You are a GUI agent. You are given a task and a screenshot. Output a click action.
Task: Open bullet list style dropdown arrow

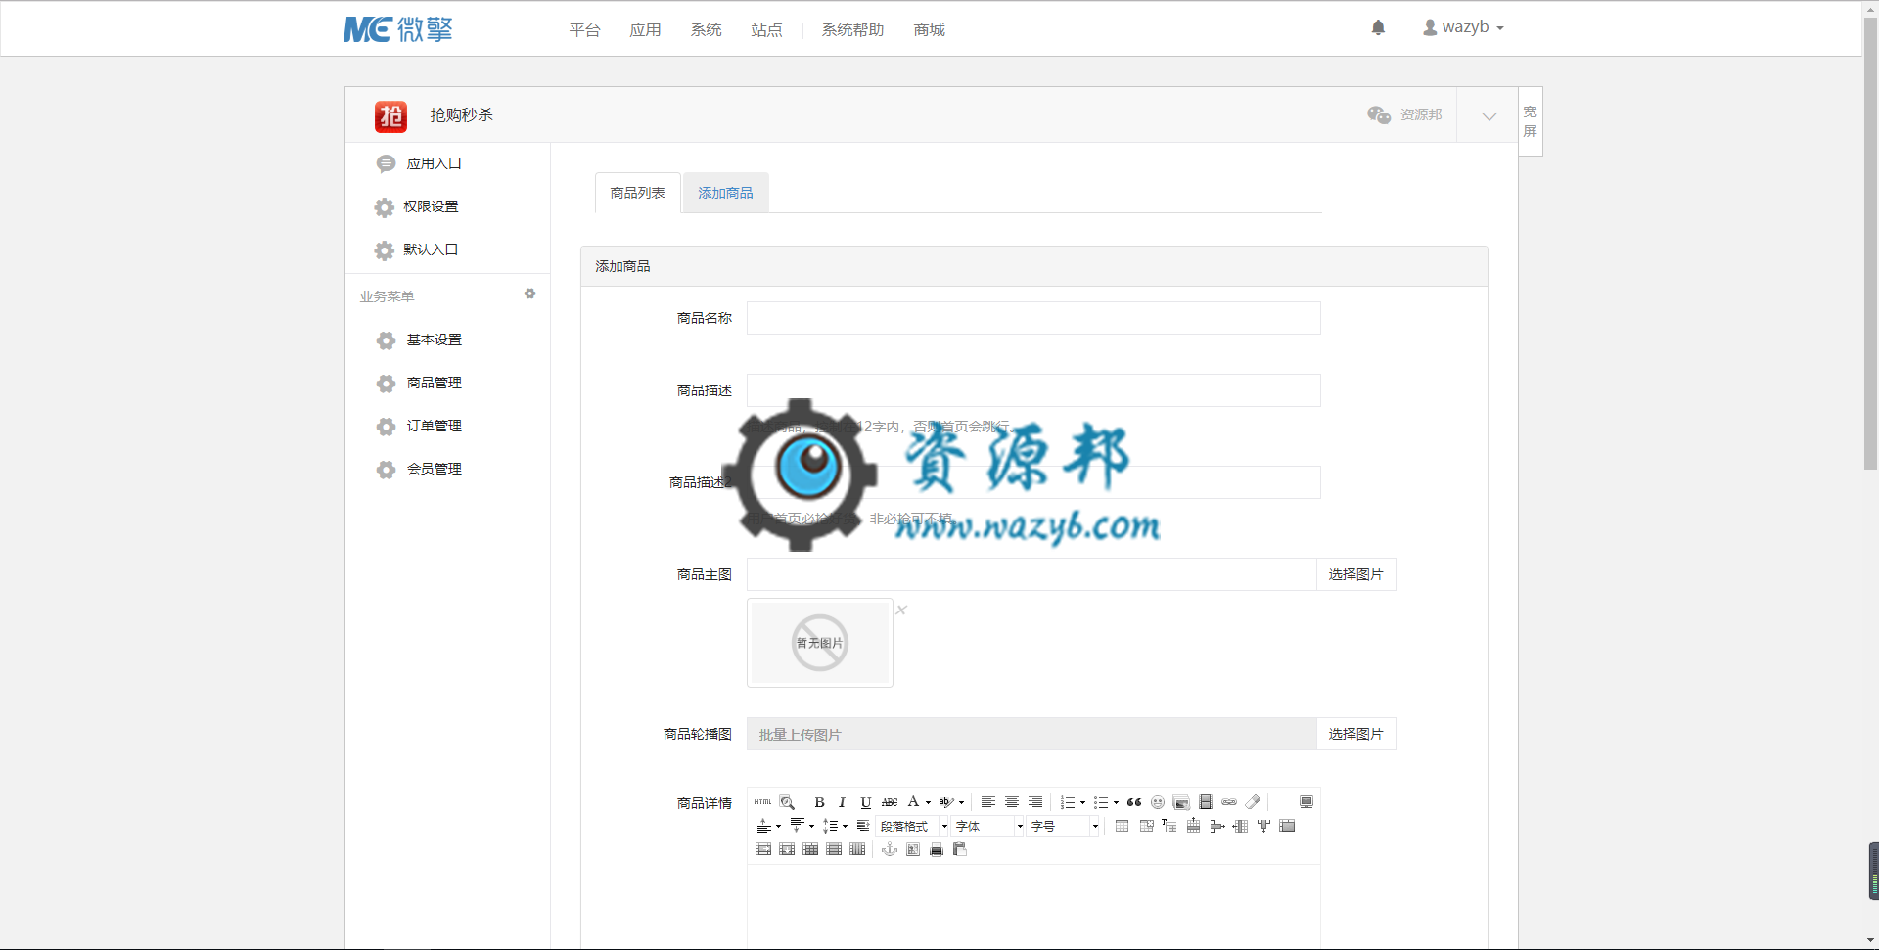click(1116, 802)
